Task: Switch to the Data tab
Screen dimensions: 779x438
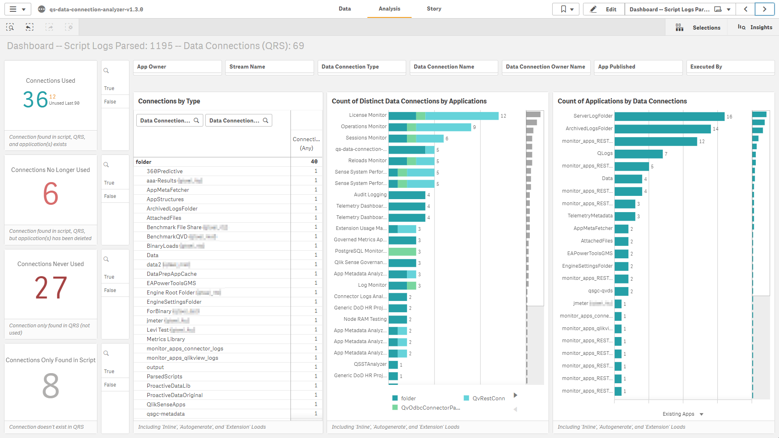Action: click(x=344, y=9)
